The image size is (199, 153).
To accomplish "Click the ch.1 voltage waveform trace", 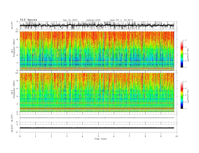I will pos(97,25).
